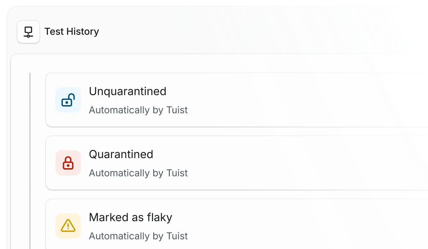428x249 pixels.
Task: Open the Quarantined event title
Action: pyautogui.click(x=121, y=154)
